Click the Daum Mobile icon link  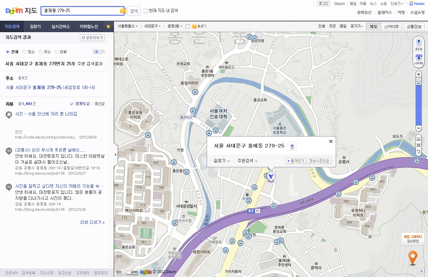(417, 3)
